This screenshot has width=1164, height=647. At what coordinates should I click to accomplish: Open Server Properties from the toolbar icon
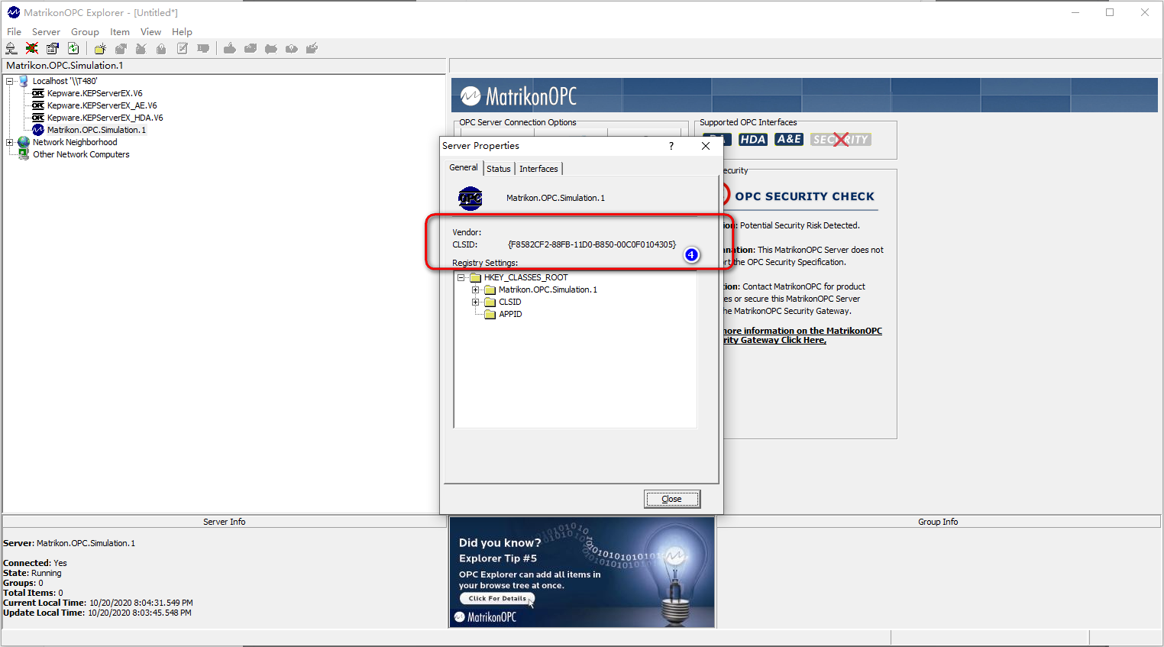[x=53, y=49]
